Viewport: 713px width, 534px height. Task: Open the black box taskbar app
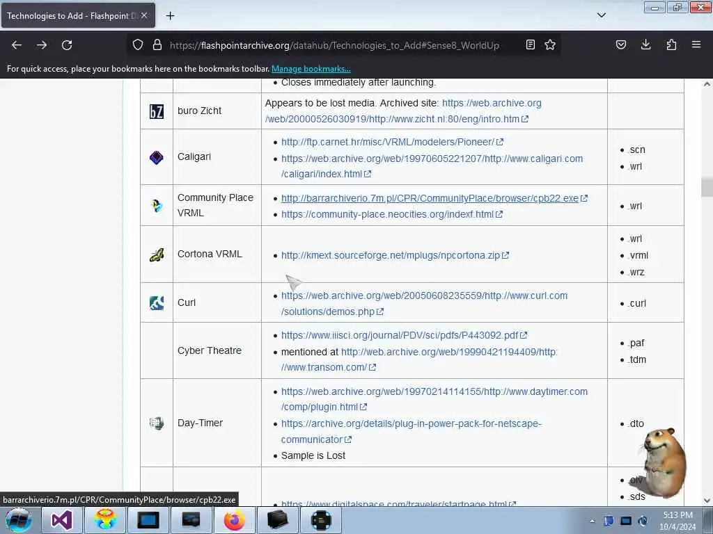pos(277,520)
